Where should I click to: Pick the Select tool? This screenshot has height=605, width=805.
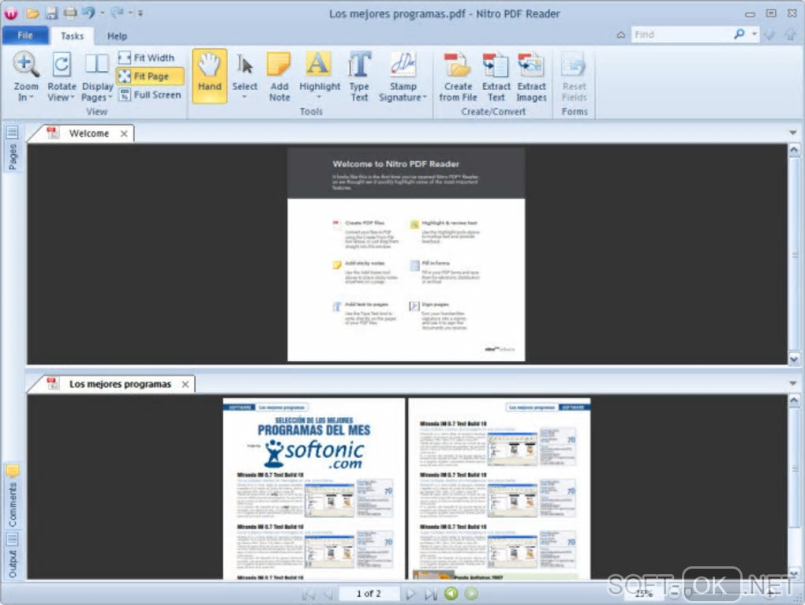pyautogui.click(x=245, y=76)
